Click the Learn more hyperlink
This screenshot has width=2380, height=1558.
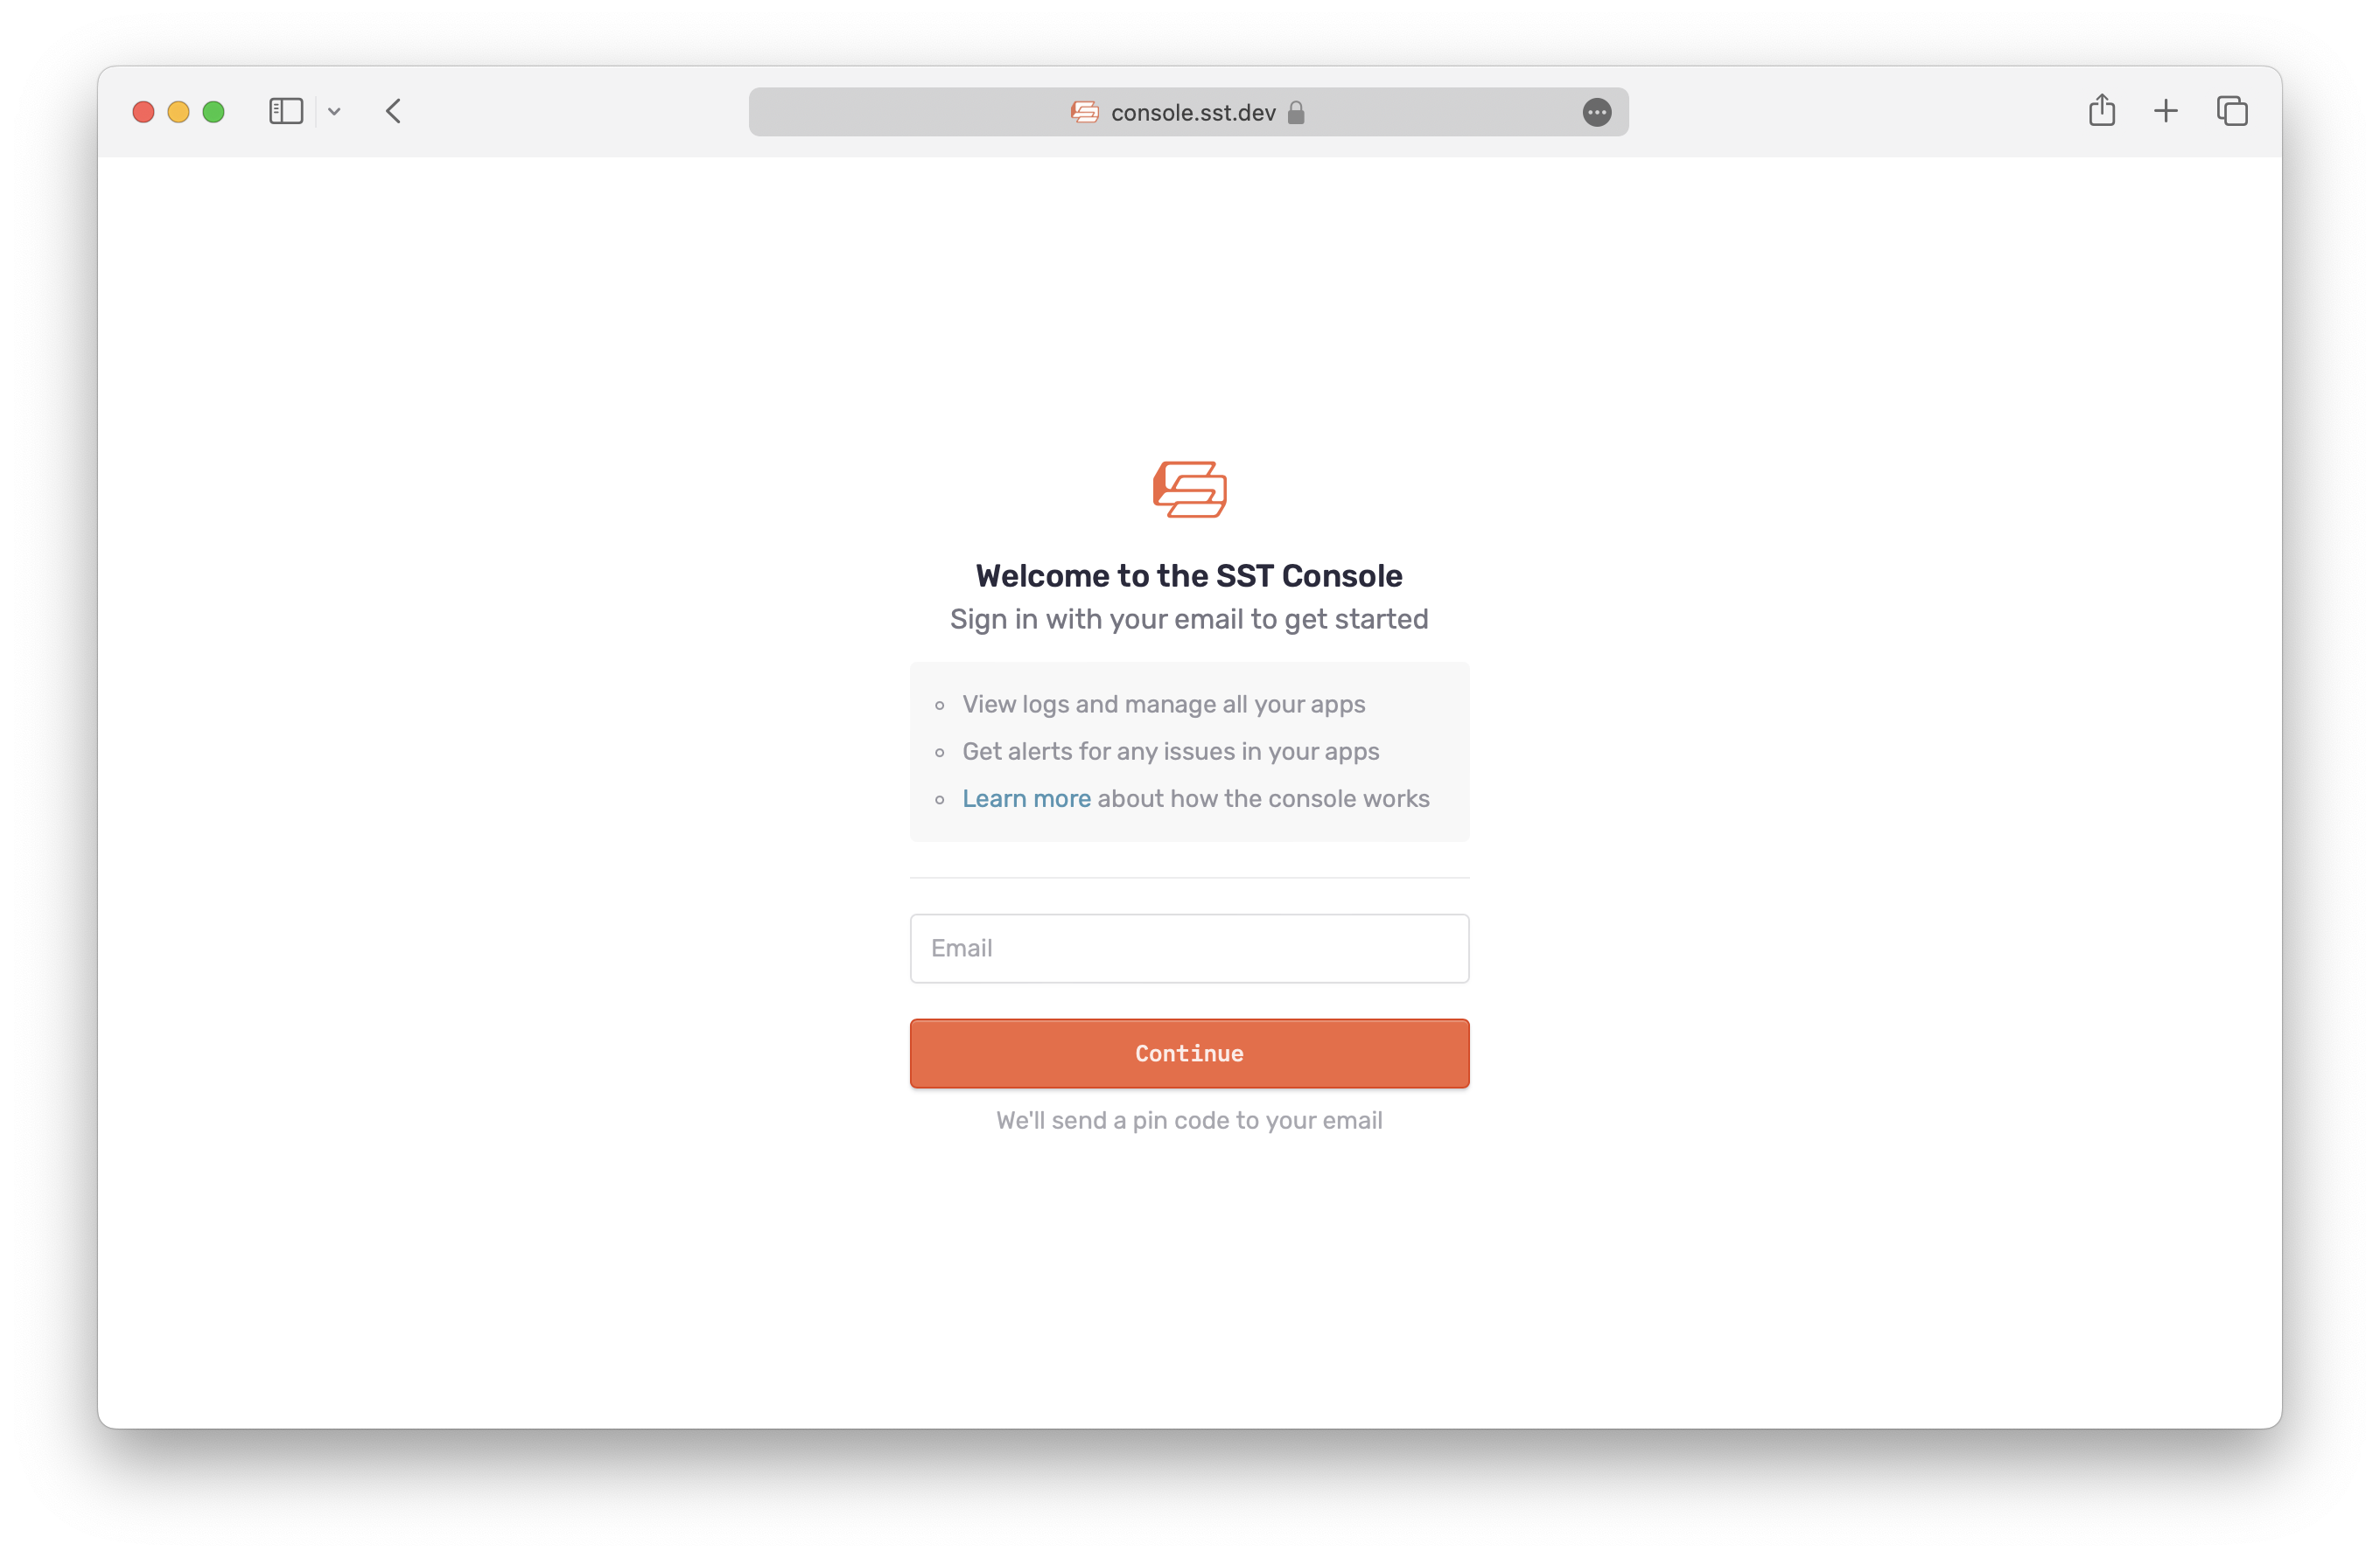[1026, 798]
